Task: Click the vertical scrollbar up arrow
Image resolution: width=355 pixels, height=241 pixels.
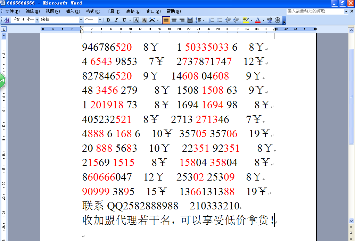Action: [x=352, y=30]
